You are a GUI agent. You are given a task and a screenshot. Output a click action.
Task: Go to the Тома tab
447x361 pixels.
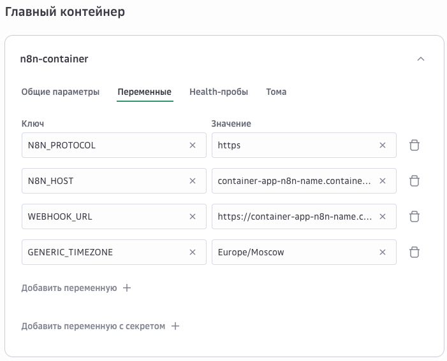(276, 92)
